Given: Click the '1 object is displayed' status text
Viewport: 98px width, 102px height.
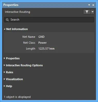Looking at the screenshot, I should (17, 97).
